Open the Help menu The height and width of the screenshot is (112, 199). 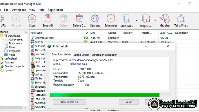tap(41, 10)
